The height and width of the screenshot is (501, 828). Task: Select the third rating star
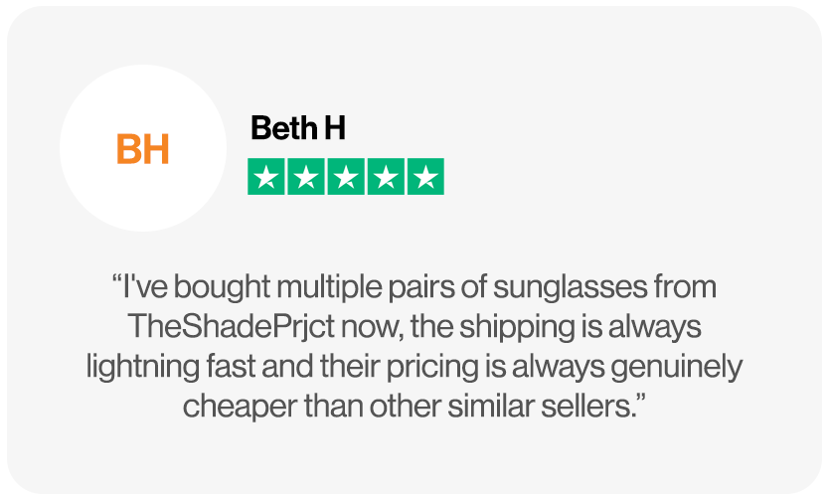[345, 177]
